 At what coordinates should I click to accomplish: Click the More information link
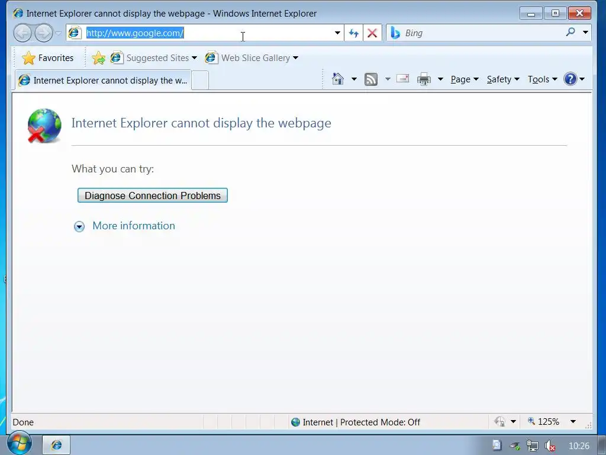[134, 226]
